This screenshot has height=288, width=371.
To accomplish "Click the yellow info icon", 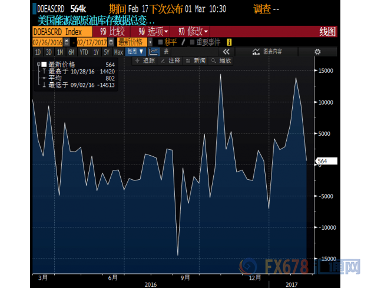I will point(229,42).
